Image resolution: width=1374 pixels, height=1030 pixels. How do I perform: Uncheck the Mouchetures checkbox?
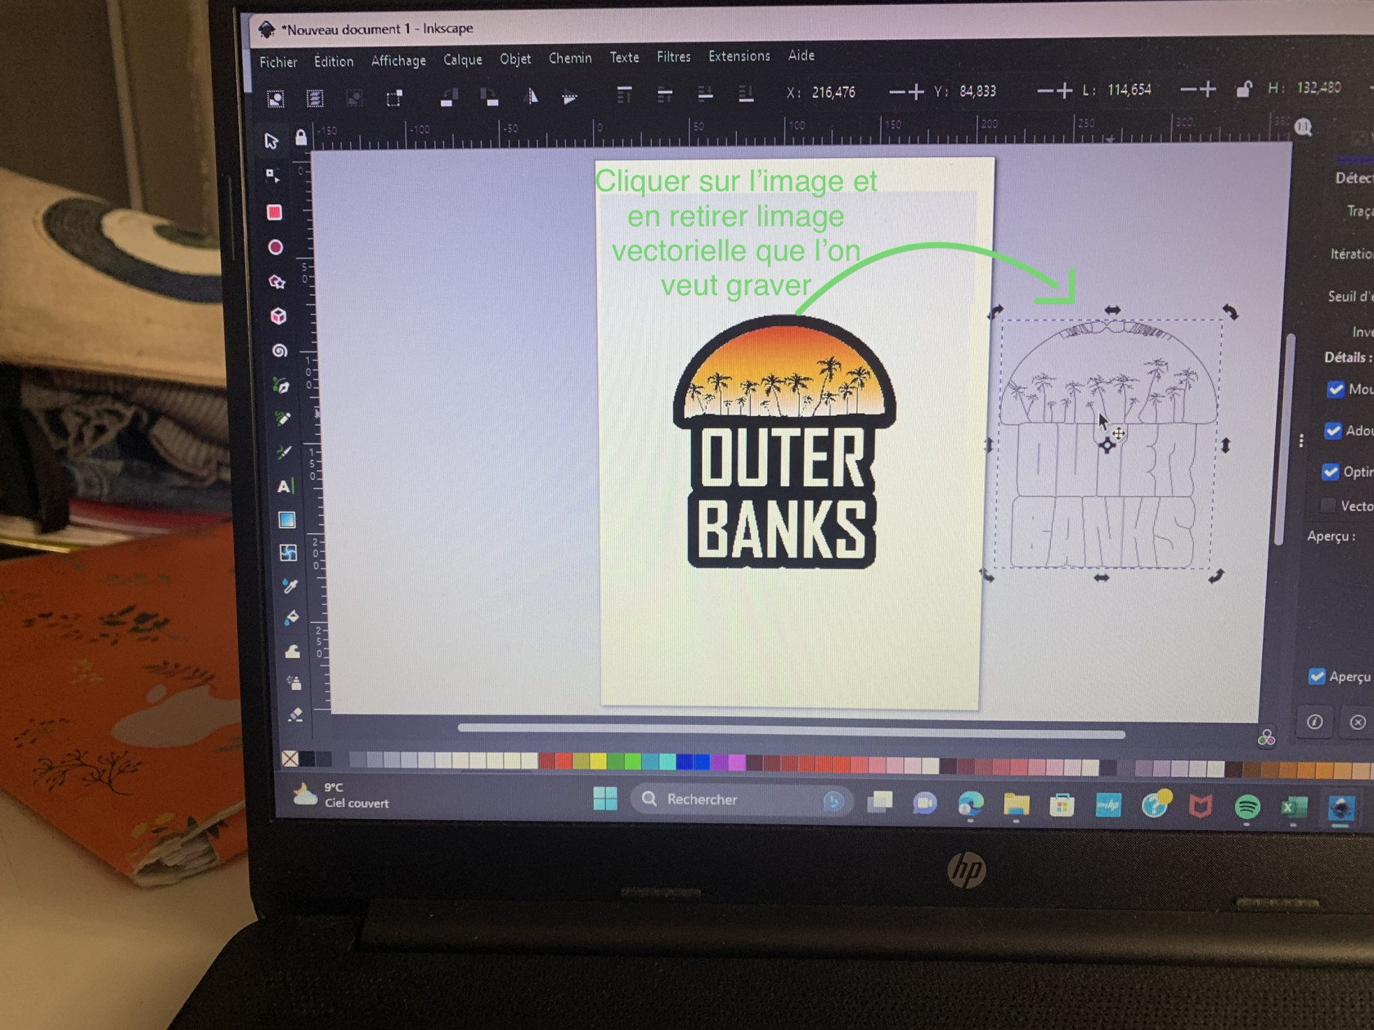coord(1336,389)
